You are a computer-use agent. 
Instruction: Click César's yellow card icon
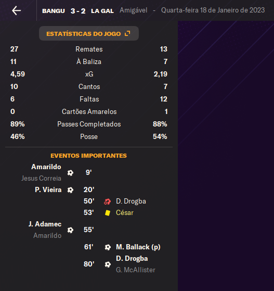(x=108, y=213)
